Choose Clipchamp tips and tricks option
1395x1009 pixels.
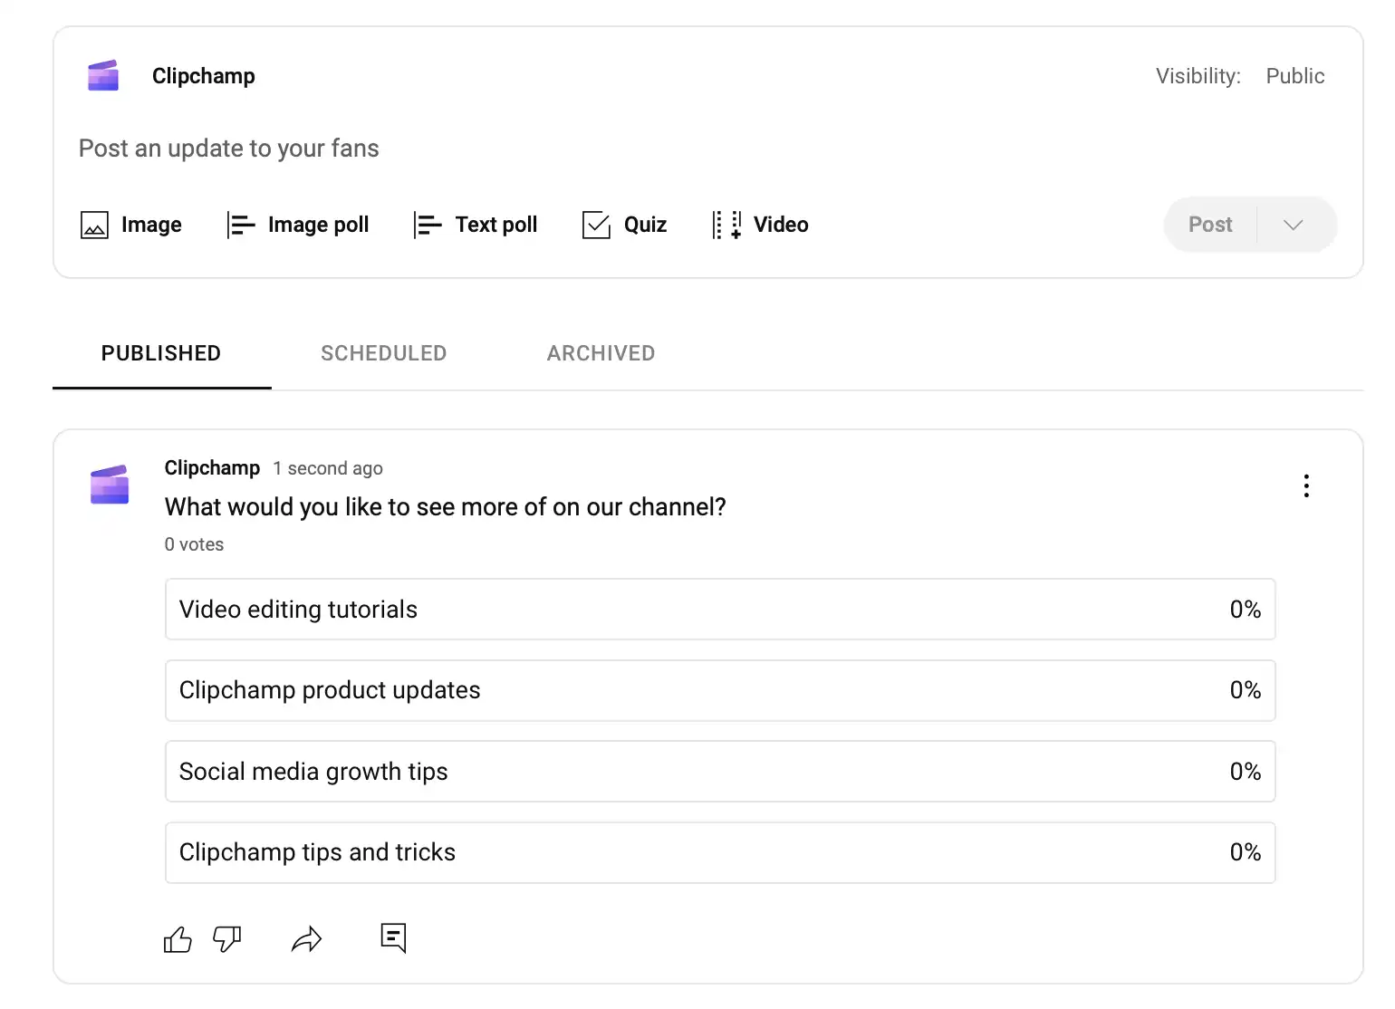click(x=720, y=852)
